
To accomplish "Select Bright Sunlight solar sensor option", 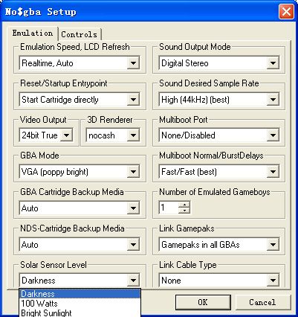I will (x=80, y=313).
